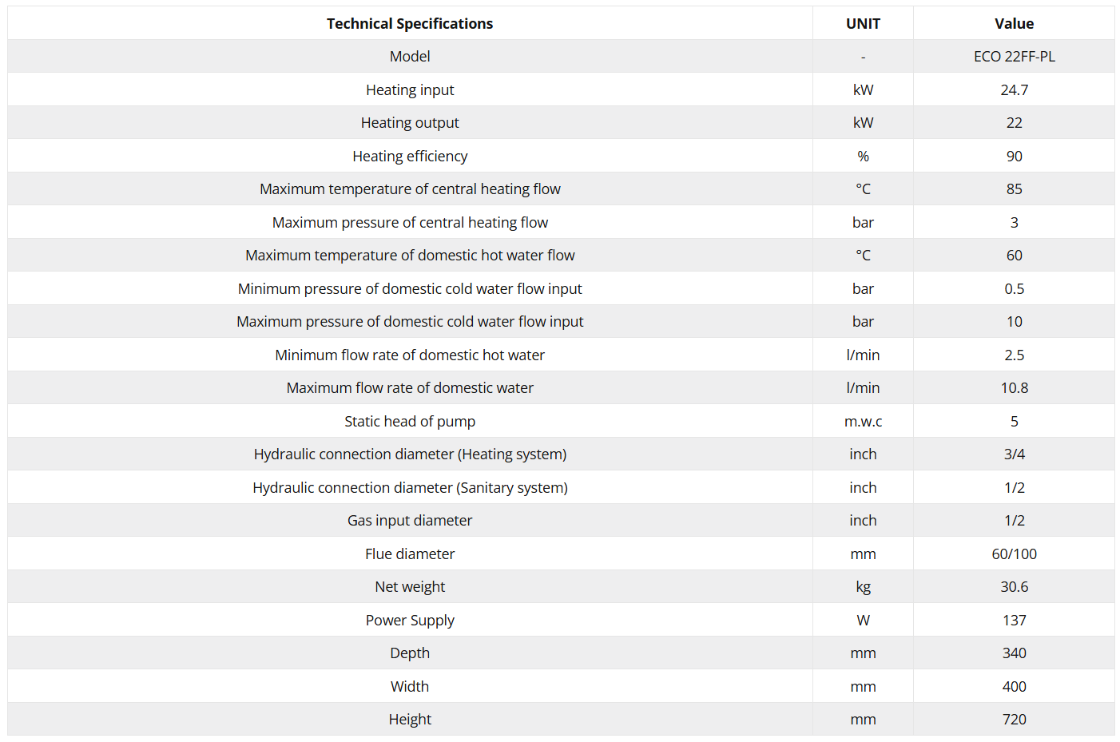Image resolution: width=1120 pixels, height=742 pixels.
Task: Click the 60/100 flue diameter value
Action: (x=1014, y=554)
